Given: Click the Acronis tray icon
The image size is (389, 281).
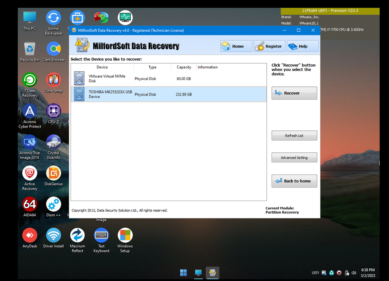Looking at the screenshot, I should (x=331, y=273).
